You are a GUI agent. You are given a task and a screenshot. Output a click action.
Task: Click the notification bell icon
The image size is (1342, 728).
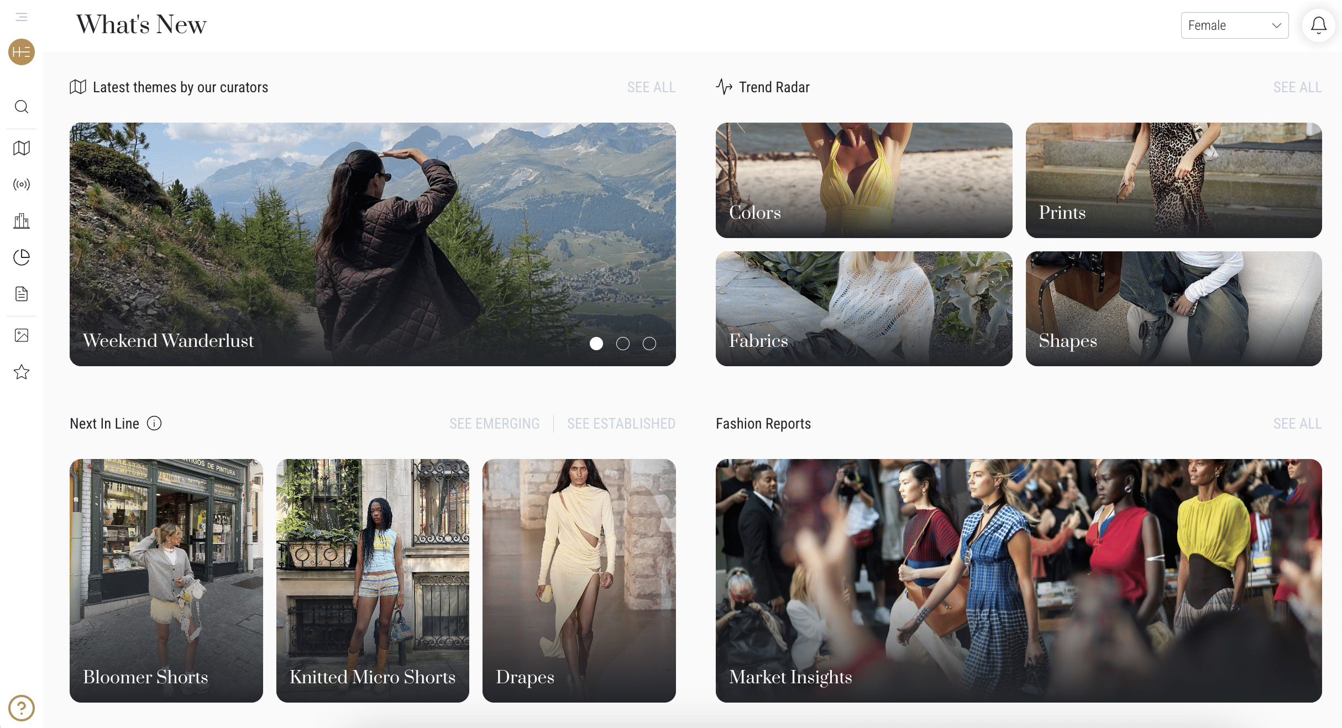click(1319, 25)
